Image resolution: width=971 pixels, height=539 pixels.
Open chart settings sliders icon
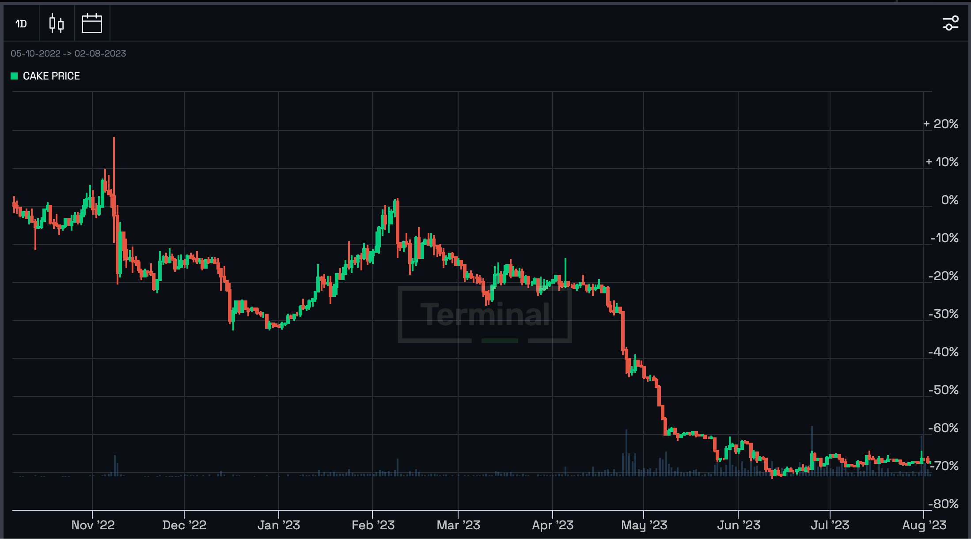click(x=951, y=23)
